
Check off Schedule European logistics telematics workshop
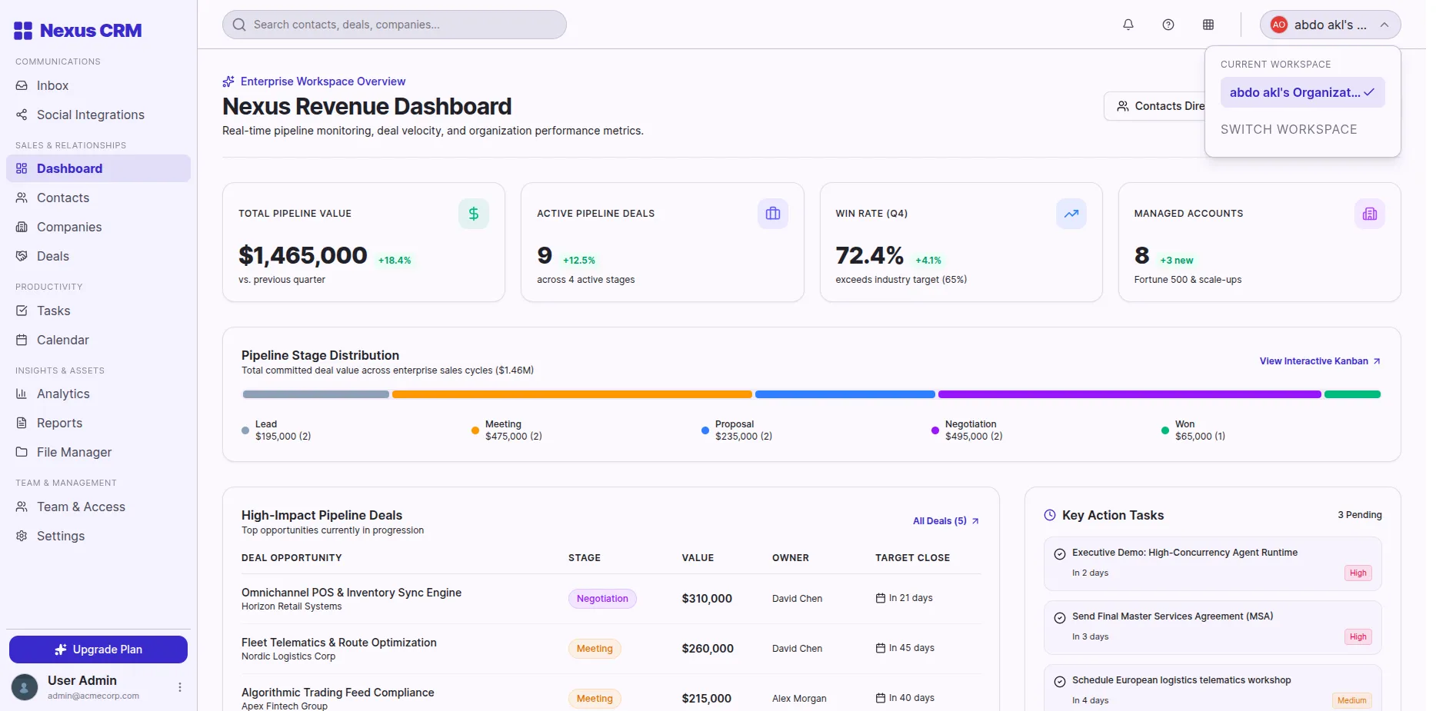click(1060, 682)
